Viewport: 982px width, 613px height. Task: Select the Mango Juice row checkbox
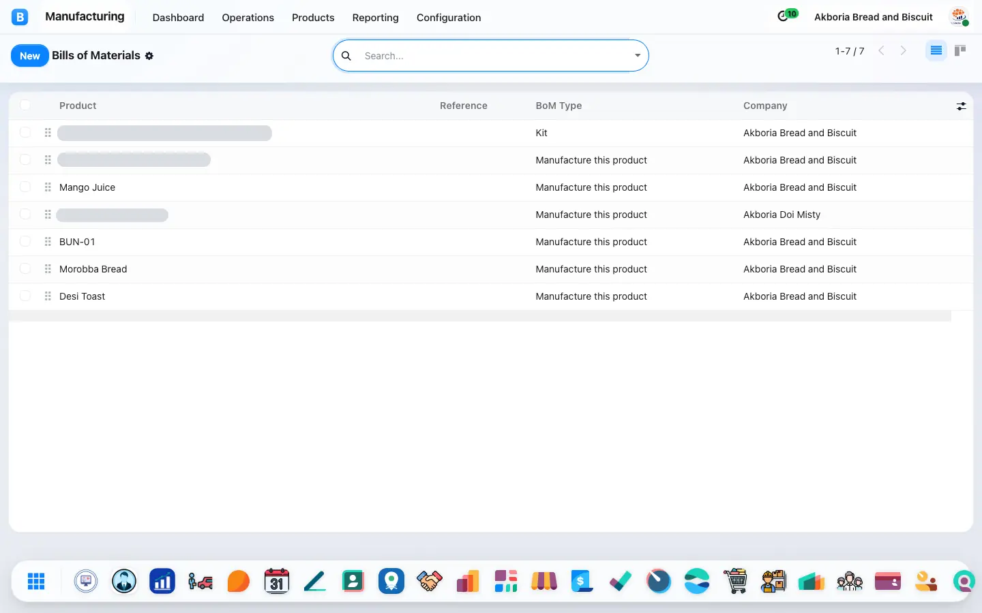coord(25,187)
